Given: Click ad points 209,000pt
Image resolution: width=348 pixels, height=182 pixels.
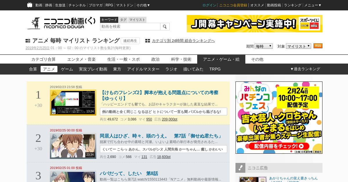Looking at the screenshot, I should (x=170, y=119).
